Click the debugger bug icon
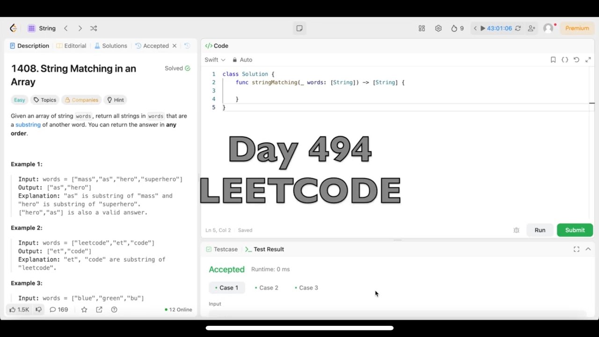Viewport: 599px width, 337px height. point(516,230)
